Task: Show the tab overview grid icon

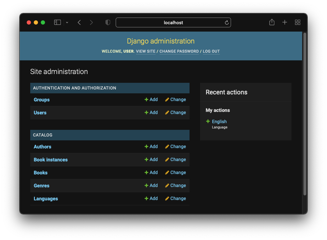Action: point(297,22)
